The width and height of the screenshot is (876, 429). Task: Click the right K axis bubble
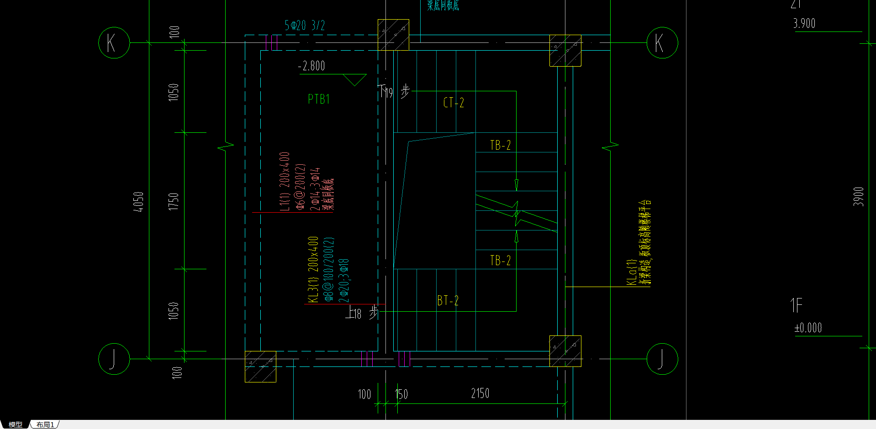coord(662,43)
